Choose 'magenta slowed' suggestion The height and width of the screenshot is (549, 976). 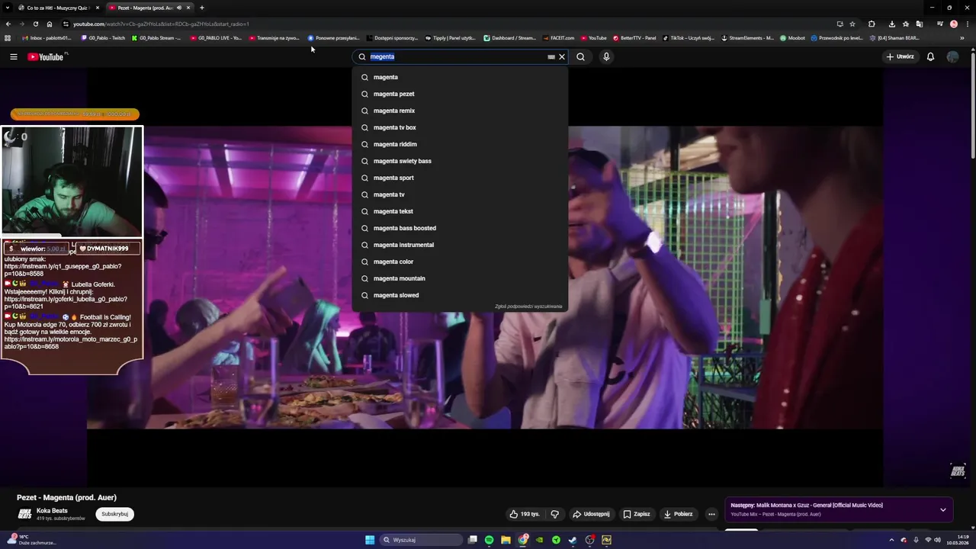pos(460,295)
